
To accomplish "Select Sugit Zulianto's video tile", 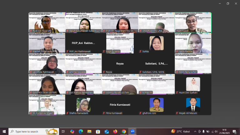I will [120, 43].
